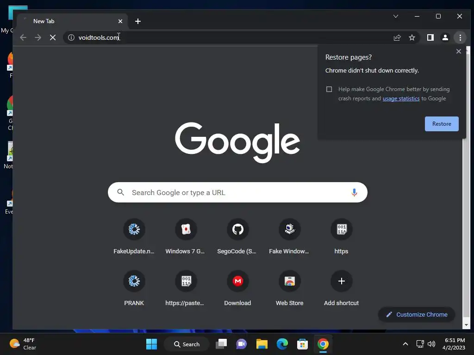
Task: Click the Chrome taskbar icon
Action: tap(323, 344)
